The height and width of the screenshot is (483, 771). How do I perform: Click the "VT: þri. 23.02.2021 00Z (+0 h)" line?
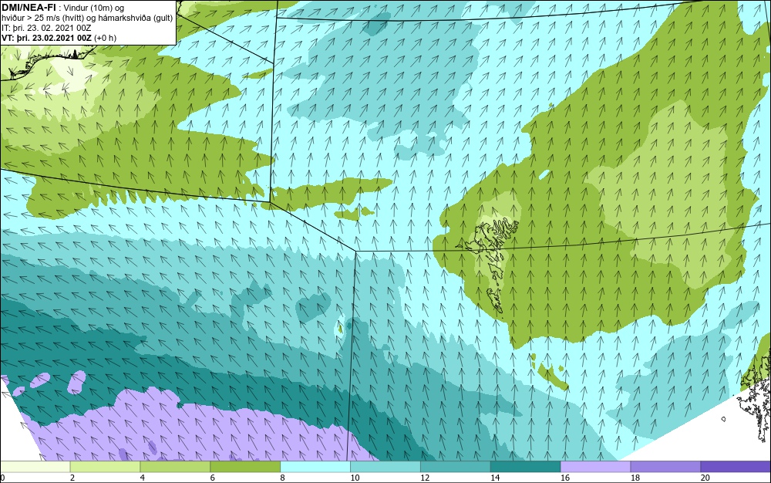(59, 38)
